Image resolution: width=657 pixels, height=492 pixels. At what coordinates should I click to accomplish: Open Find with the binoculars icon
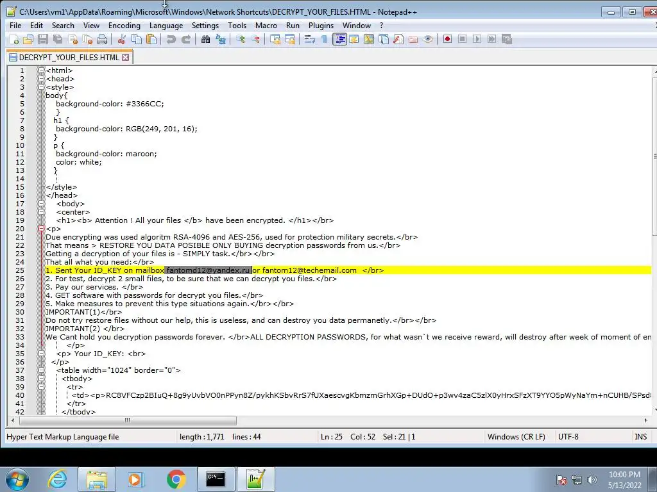pyautogui.click(x=205, y=39)
